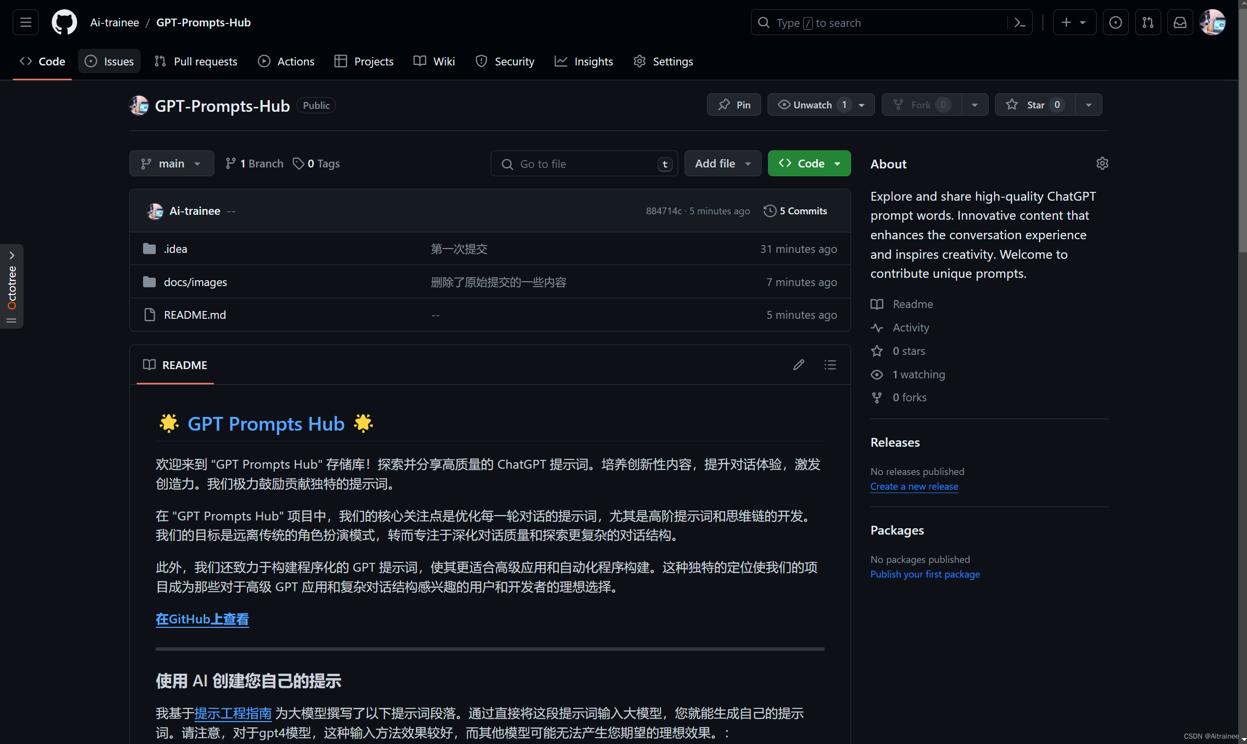The height and width of the screenshot is (744, 1247).
Task: Open the command palette icon
Action: 1019,22
